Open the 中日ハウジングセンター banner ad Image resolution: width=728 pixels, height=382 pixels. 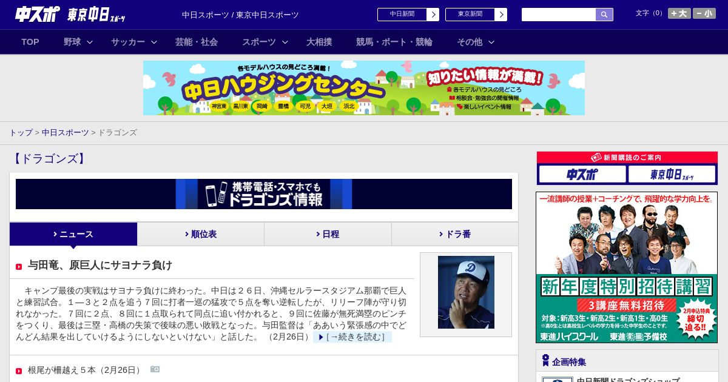pos(364,88)
